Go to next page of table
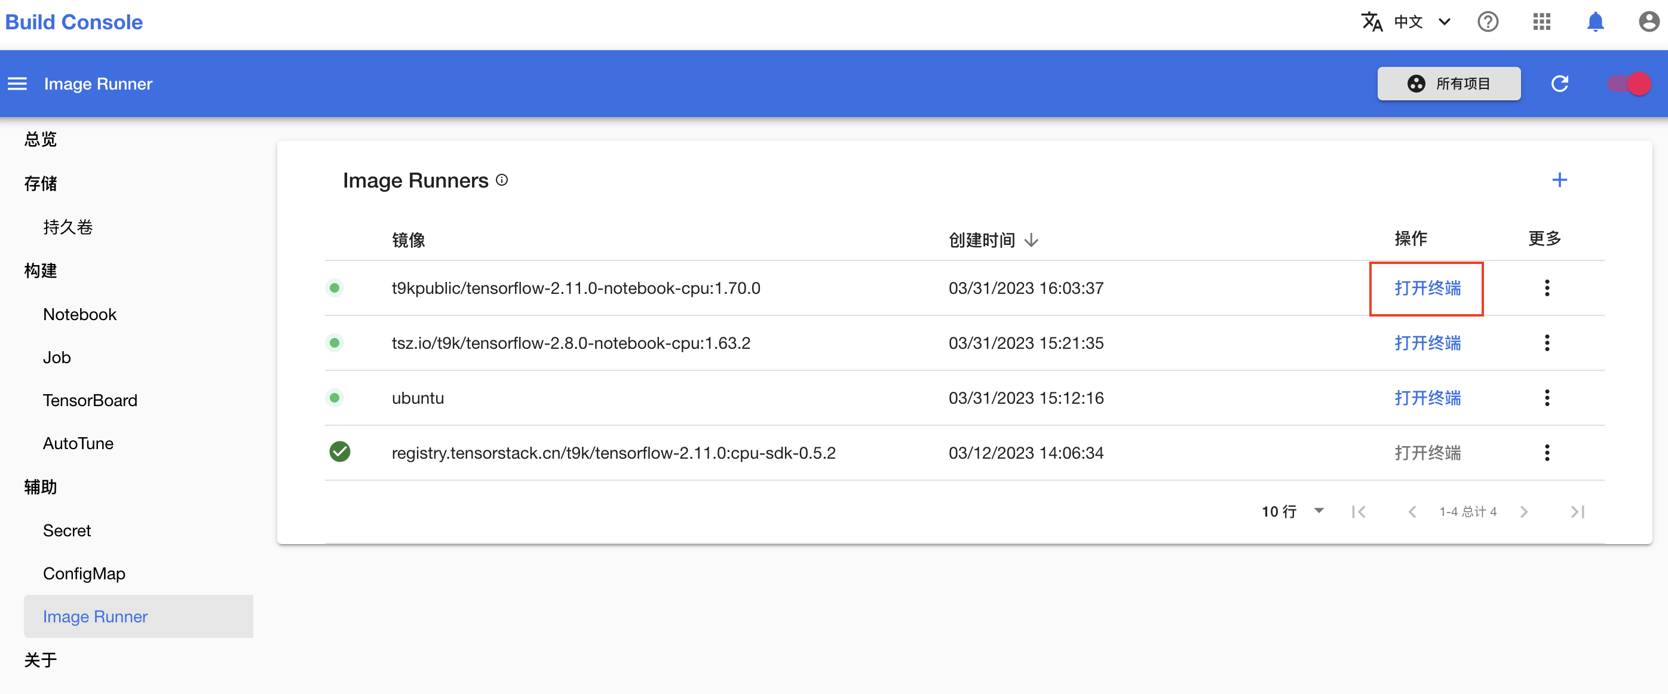1668x694 pixels. (1523, 511)
